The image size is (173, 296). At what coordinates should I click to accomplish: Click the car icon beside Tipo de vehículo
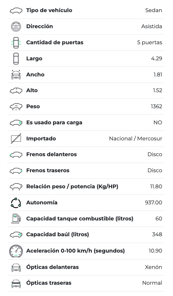point(16,11)
